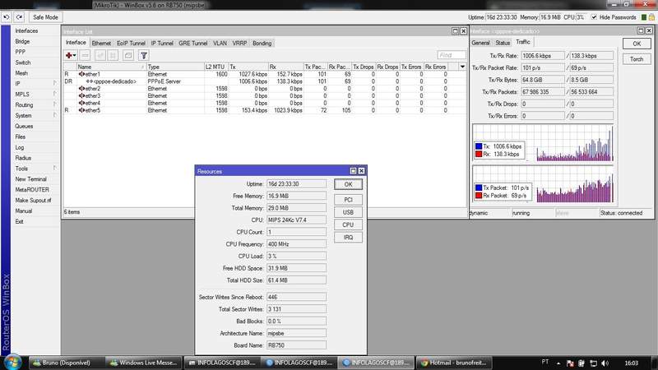The width and height of the screenshot is (658, 370).
Task: Click Free Memory value 16.9 MiB
Action: pyautogui.click(x=296, y=196)
